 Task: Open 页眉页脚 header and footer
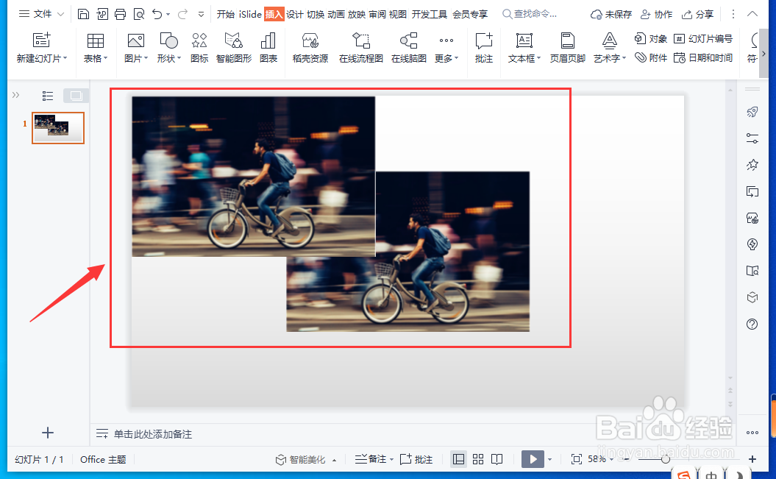tap(568, 48)
